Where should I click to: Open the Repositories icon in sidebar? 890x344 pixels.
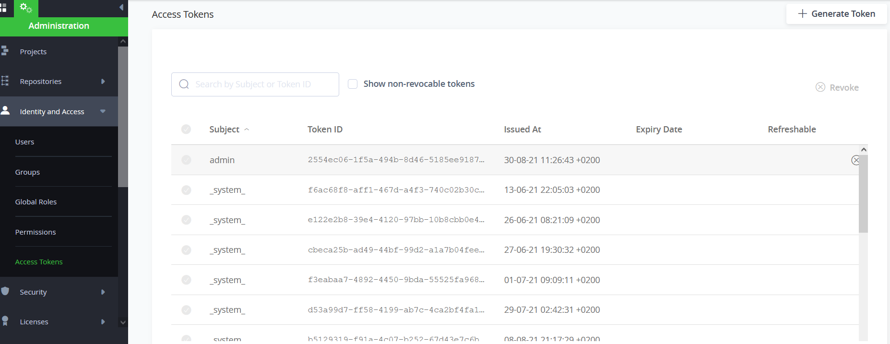pyautogui.click(x=5, y=81)
